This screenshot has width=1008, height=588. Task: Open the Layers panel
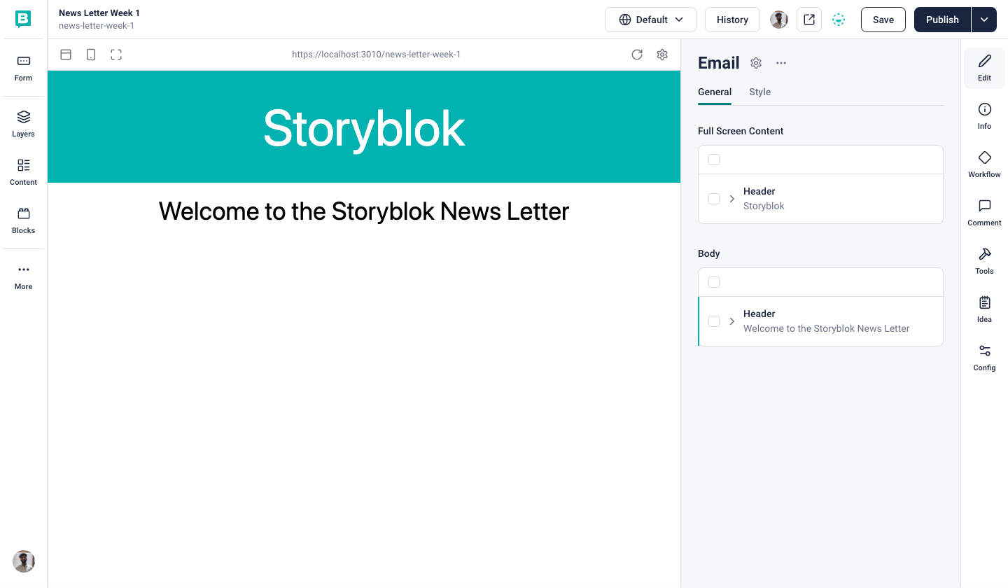(23, 124)
